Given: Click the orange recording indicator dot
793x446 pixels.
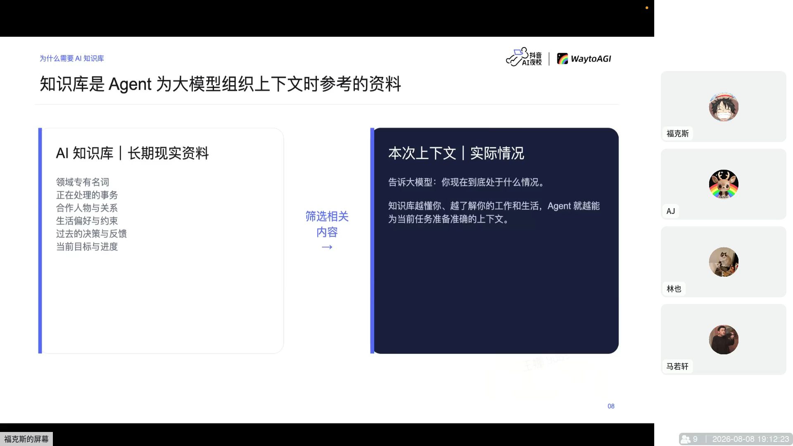Looking at the screenshot, I should (x=647, y=7).
